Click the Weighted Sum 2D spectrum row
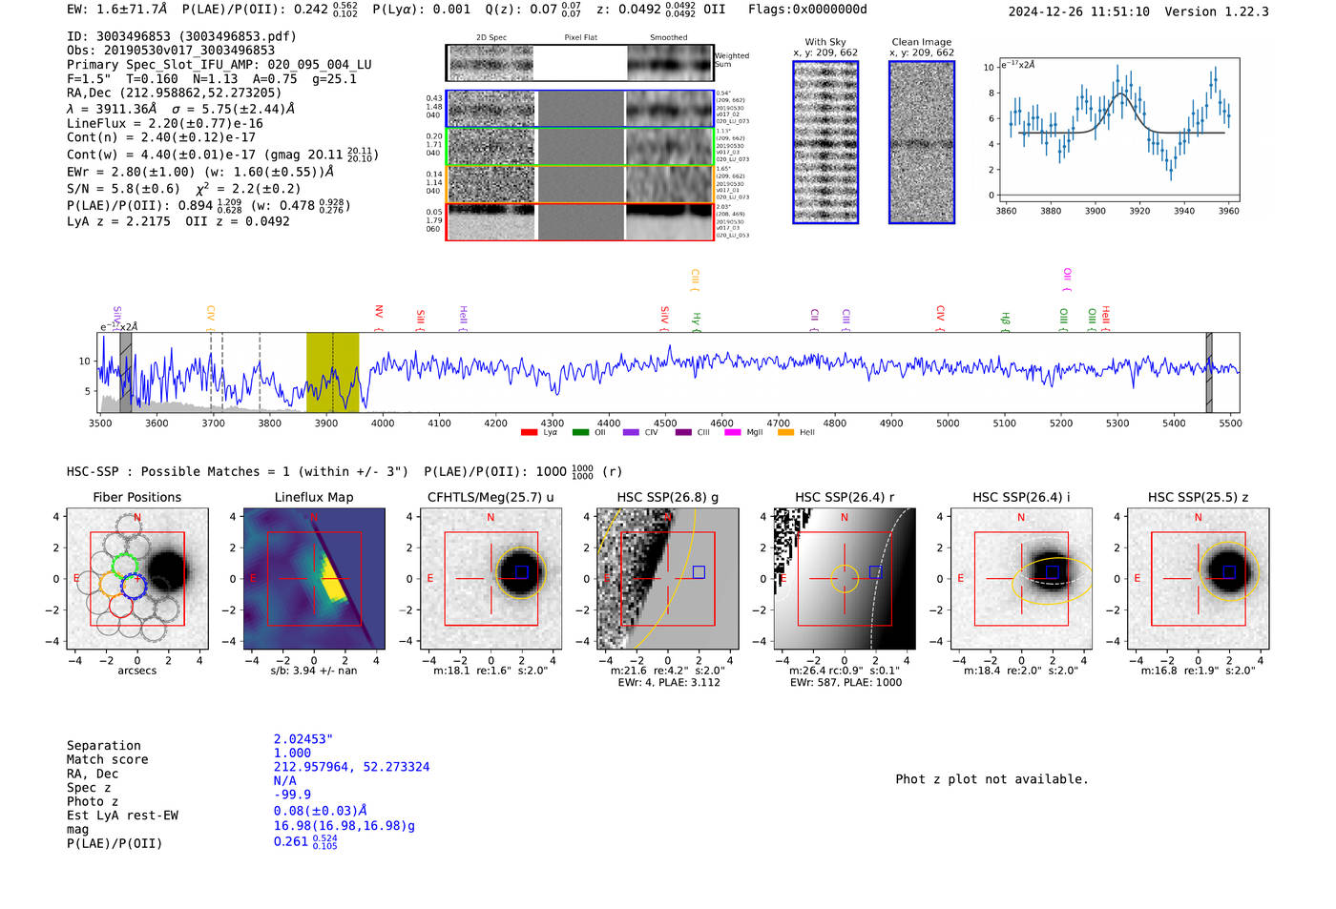The image size is (1336, 909). pos(579,63)
